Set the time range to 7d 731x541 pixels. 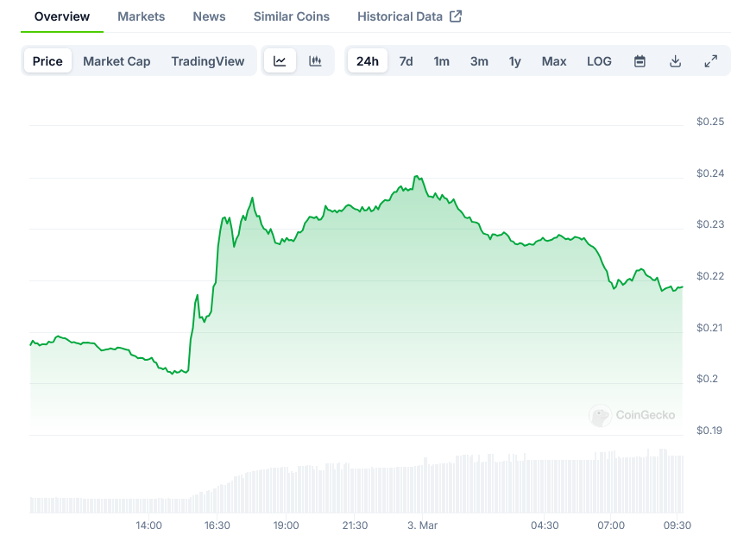(406, 61)
